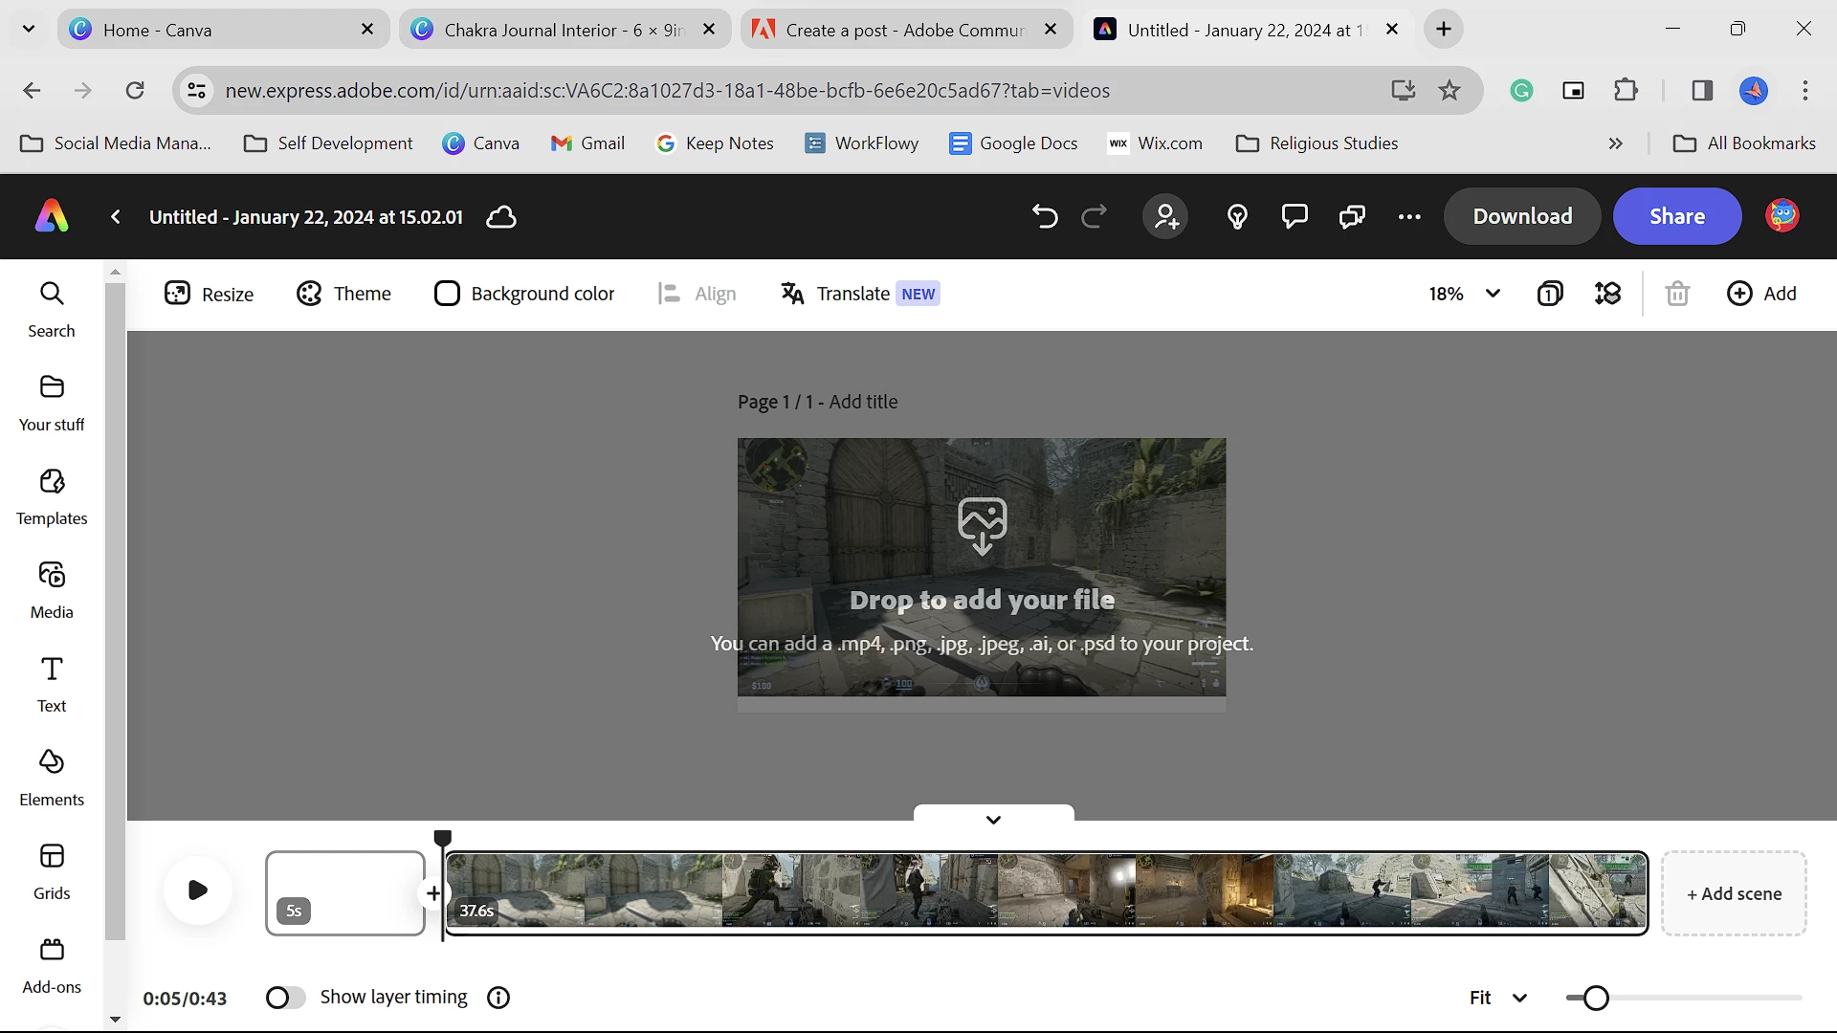Click the + Add scene button
1837x1033 pixels.
1734,893
